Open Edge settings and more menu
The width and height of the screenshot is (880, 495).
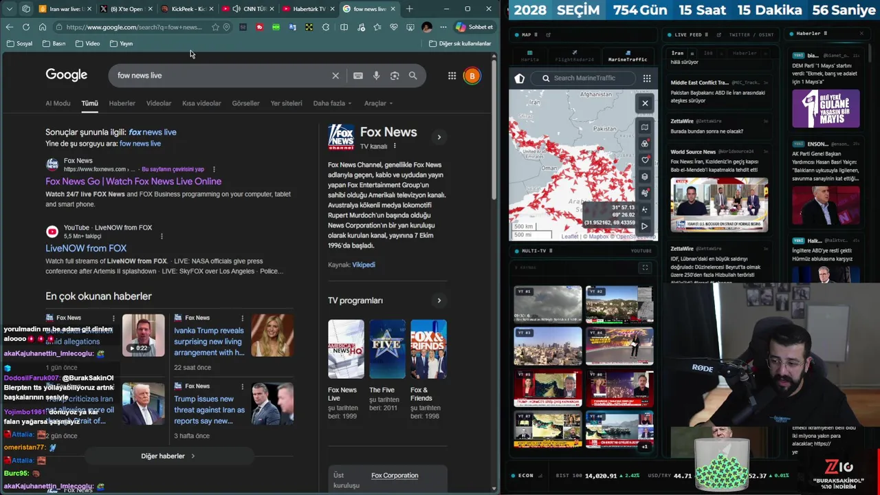443,27
